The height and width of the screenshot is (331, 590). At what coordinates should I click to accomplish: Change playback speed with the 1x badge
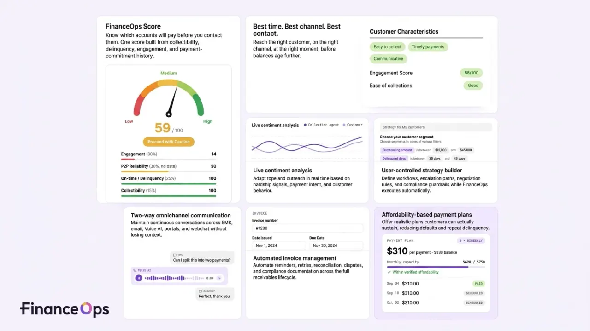coord(219,278)
